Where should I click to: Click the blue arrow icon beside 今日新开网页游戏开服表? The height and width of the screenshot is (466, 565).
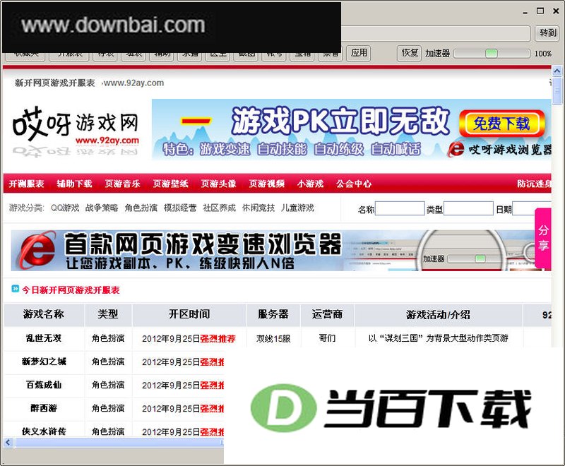[15, 289]
